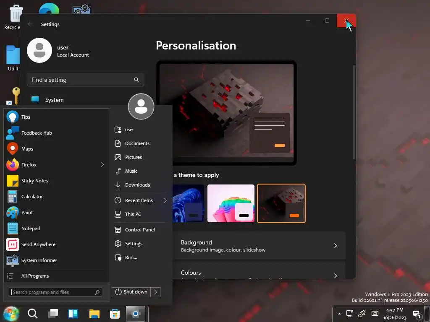
Task: Select the colorful pastel light theme
Action: pos(231,203)
